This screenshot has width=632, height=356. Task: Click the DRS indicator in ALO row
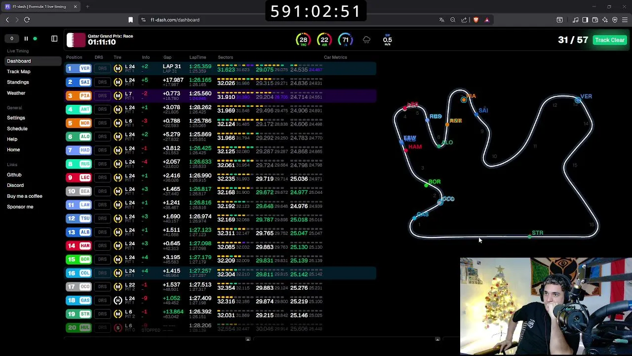[x=102, y=137]
